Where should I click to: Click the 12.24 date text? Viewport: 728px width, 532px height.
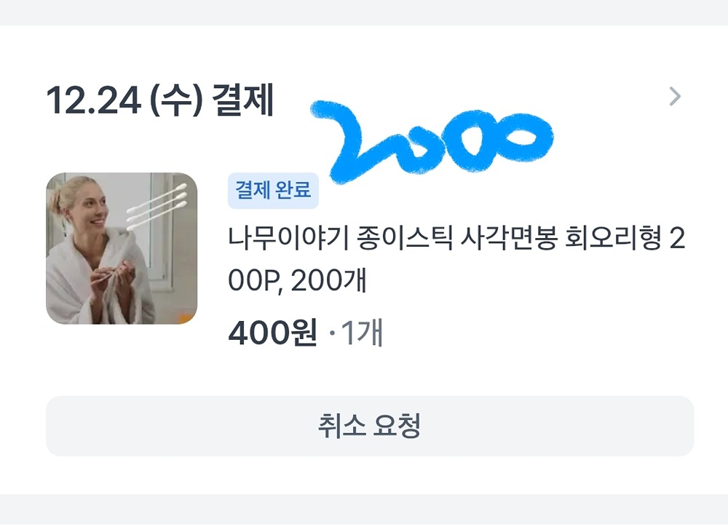point(94,100)
